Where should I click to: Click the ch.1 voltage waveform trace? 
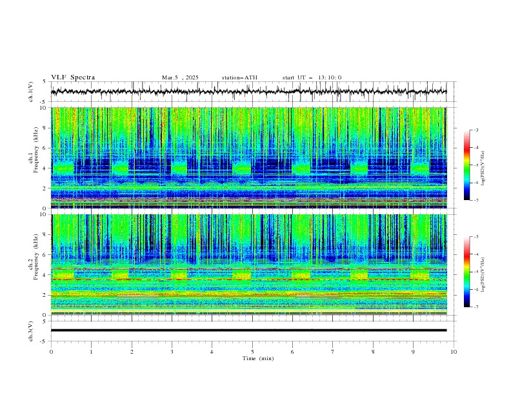pyautogui.click(x=248, y=92)
